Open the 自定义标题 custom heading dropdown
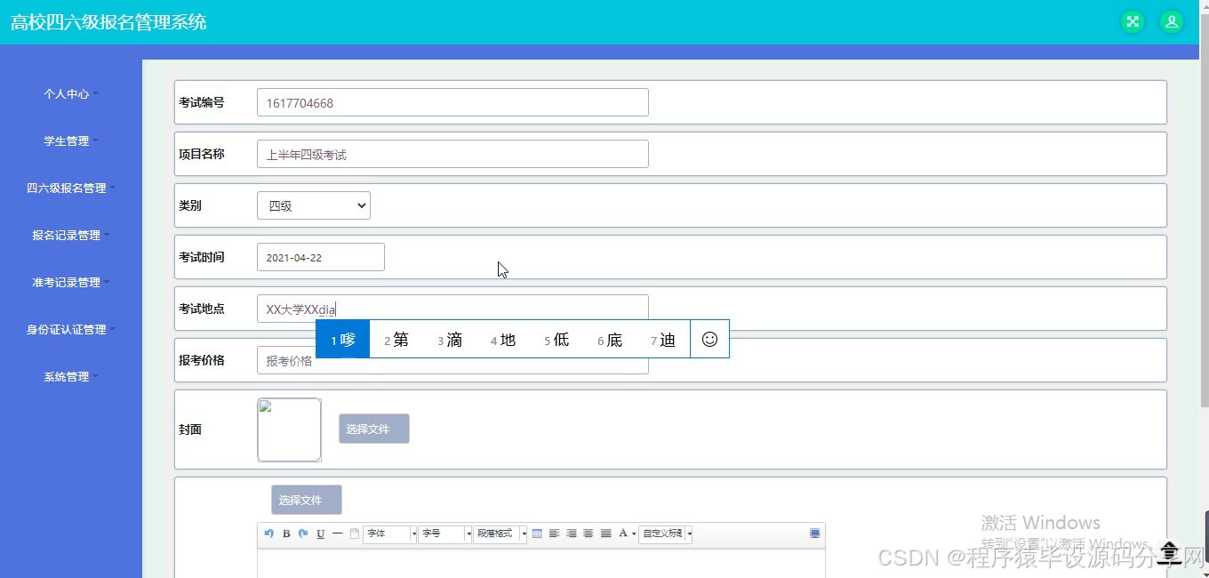The image size is (1209, 578). [666, 534]
